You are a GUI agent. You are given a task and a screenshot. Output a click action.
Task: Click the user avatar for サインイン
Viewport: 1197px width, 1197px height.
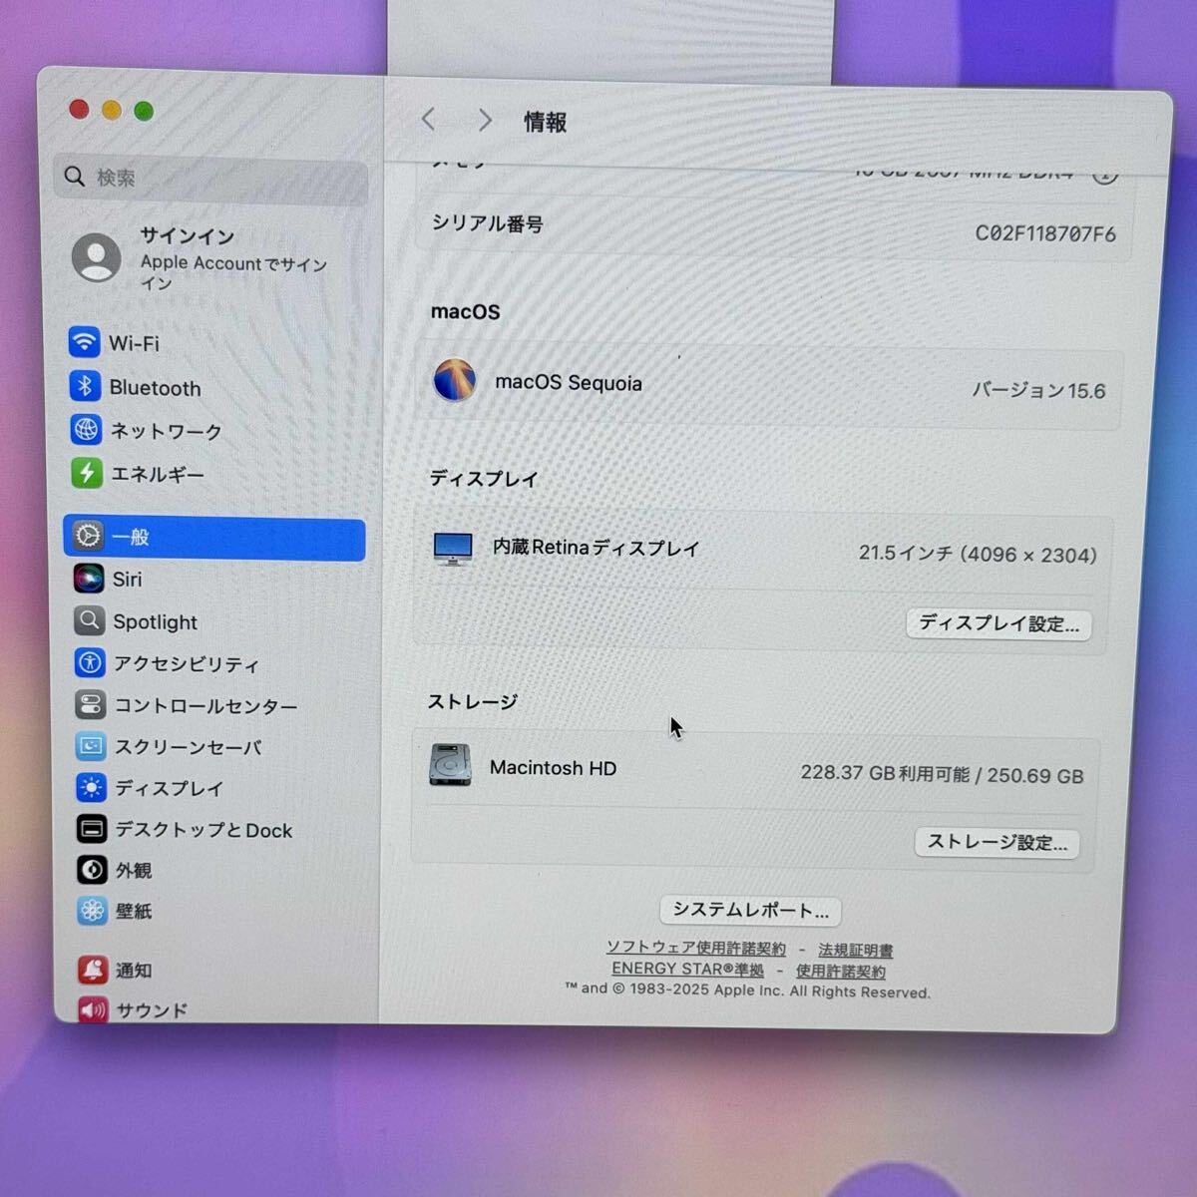tap(97, 257)
